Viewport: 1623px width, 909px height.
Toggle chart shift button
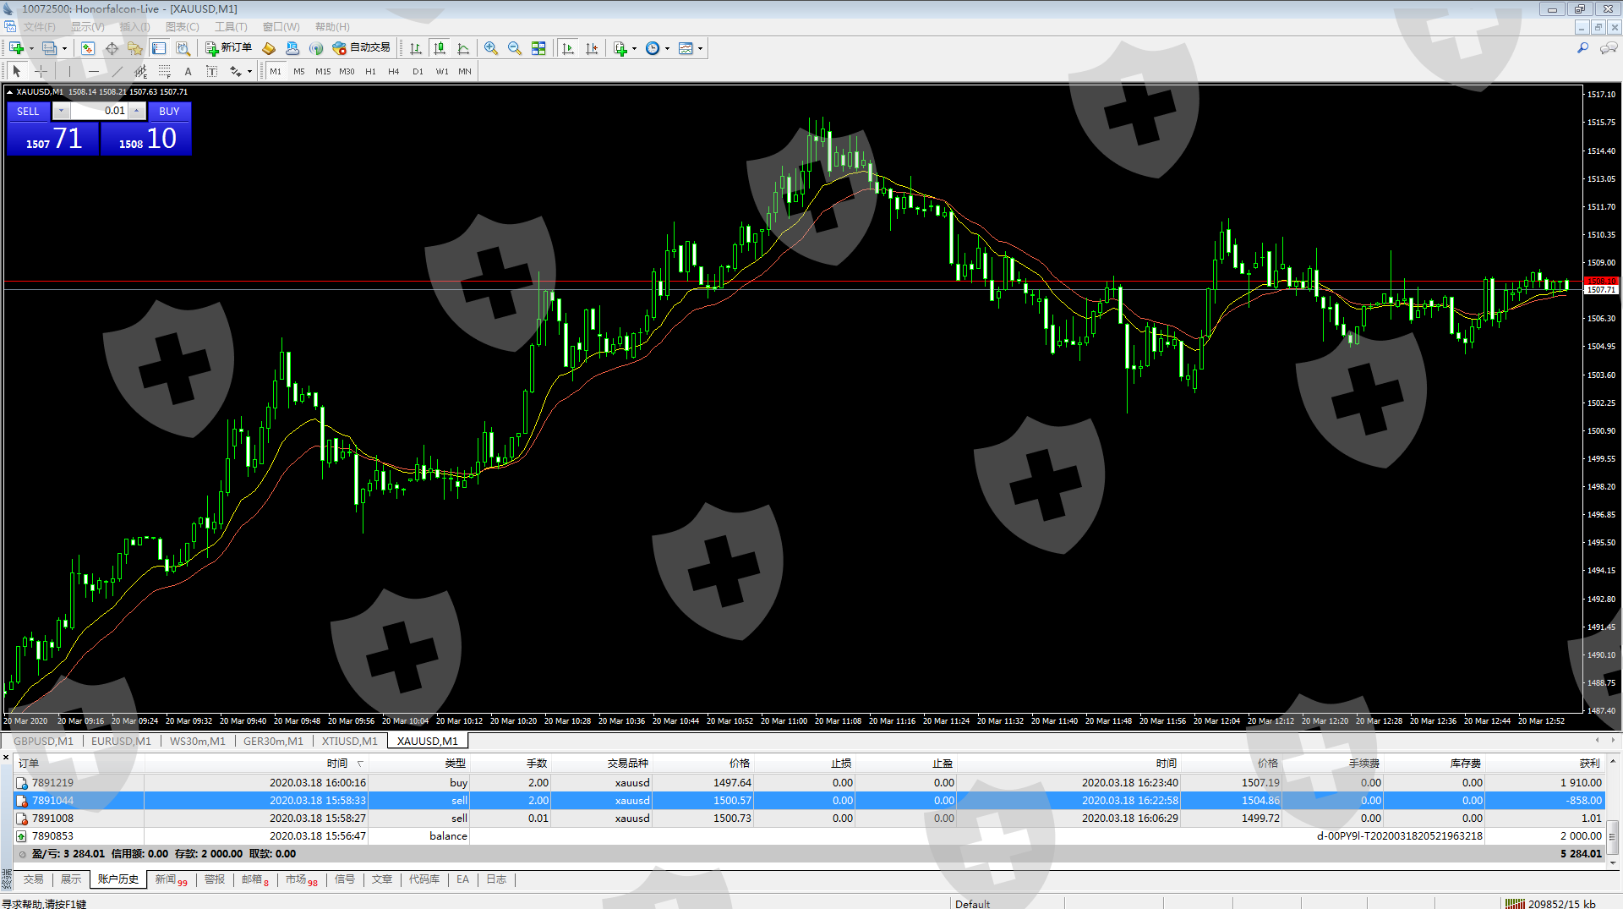pos(592,48)
